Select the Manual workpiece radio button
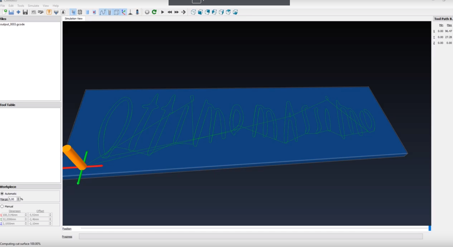The height and width of the screenshot is (247, 453). (2, 207)
